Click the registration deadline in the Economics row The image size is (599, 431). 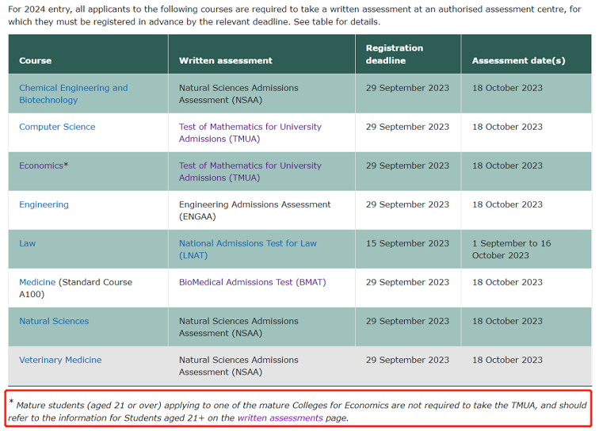407,166
